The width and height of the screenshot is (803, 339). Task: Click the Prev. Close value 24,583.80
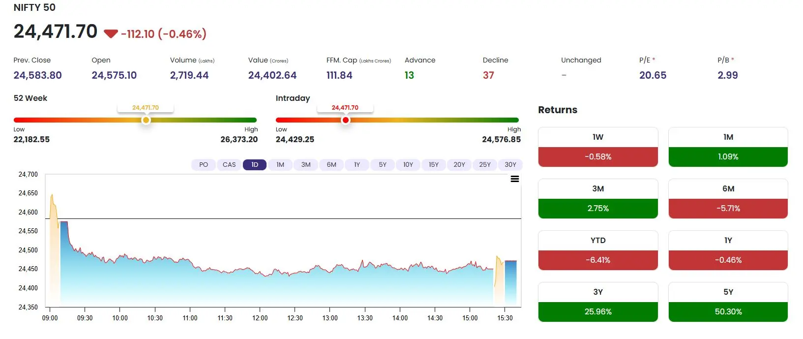[x=38, y=75]
